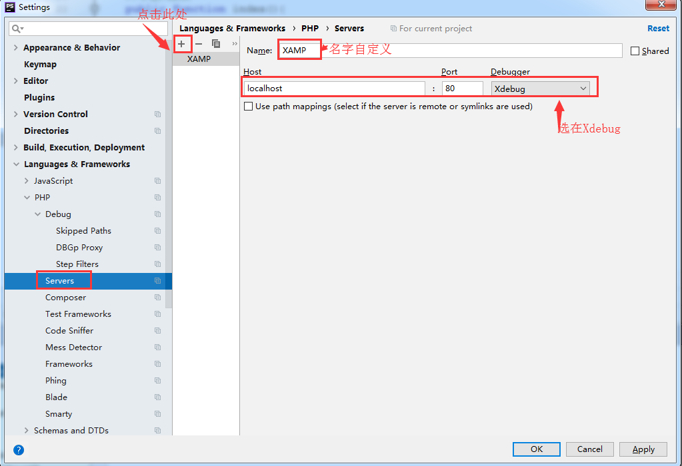The width and height of the screenshot is (682, 466).
Task: Click the settings search input field
Action: tap(88, 29)
